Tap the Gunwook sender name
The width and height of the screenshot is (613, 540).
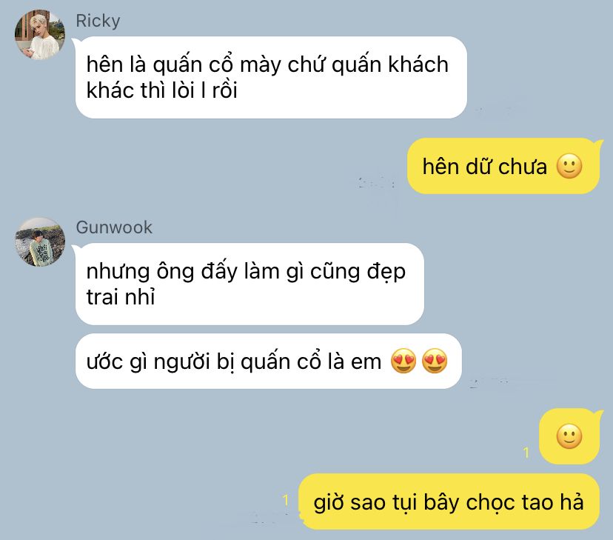click(114, 227)
